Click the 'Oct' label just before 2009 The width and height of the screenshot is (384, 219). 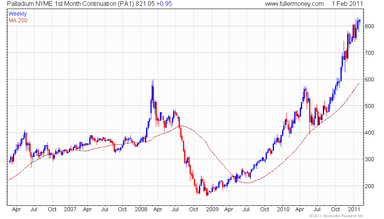194,210
